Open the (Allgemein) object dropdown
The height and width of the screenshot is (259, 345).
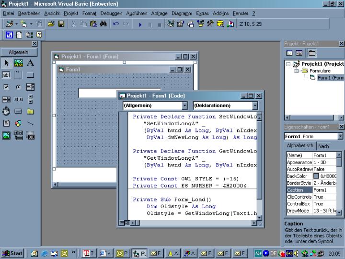pyautogui.click(x=184, y=106)
